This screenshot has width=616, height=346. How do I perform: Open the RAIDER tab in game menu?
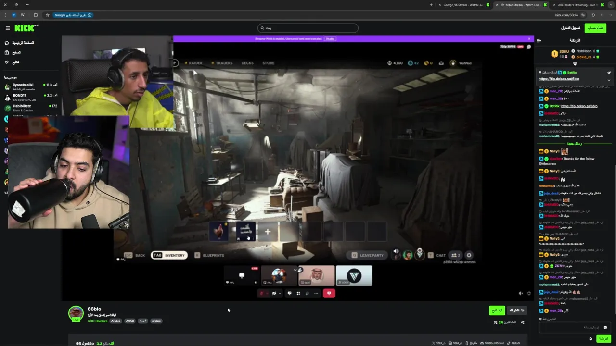point(195,63)
